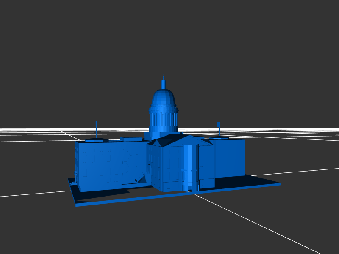Click the left wing's front facade
Viewport: 339px width, 254px height.
click(x=100, y=165)
